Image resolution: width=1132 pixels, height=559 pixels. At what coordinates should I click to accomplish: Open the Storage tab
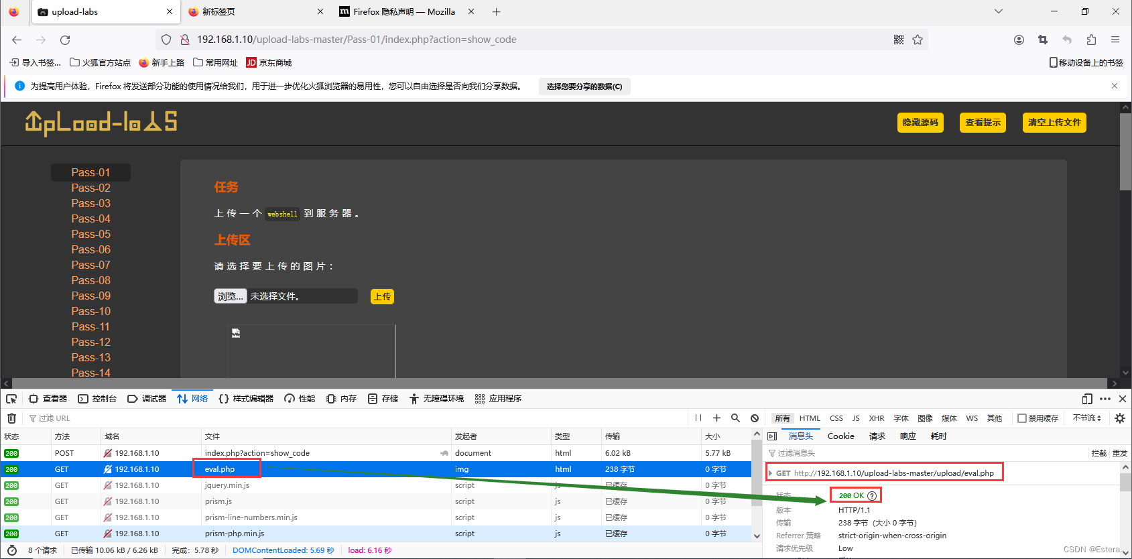[383, 399]
